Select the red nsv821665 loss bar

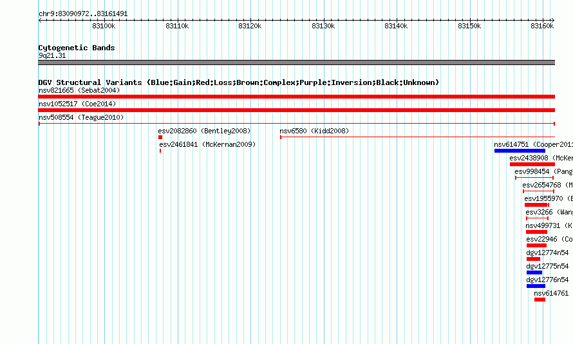[x=296, y=97]
